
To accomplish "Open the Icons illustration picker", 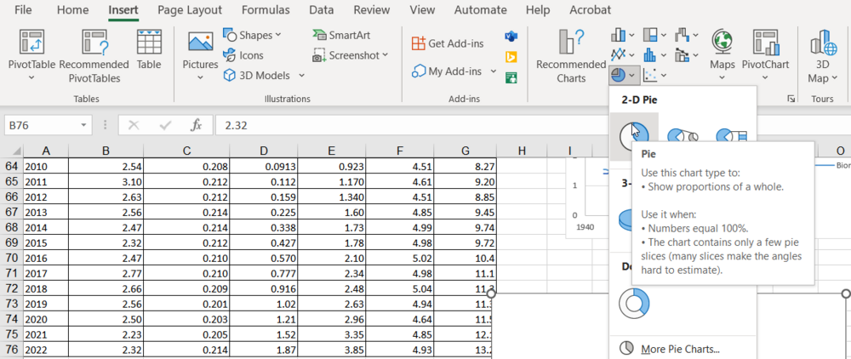I will click(243, 55).
